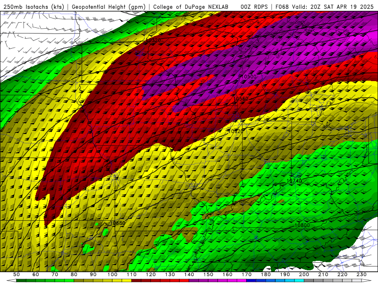
Task: Click the 150 knot legend label
Action: tap(208, 275)
